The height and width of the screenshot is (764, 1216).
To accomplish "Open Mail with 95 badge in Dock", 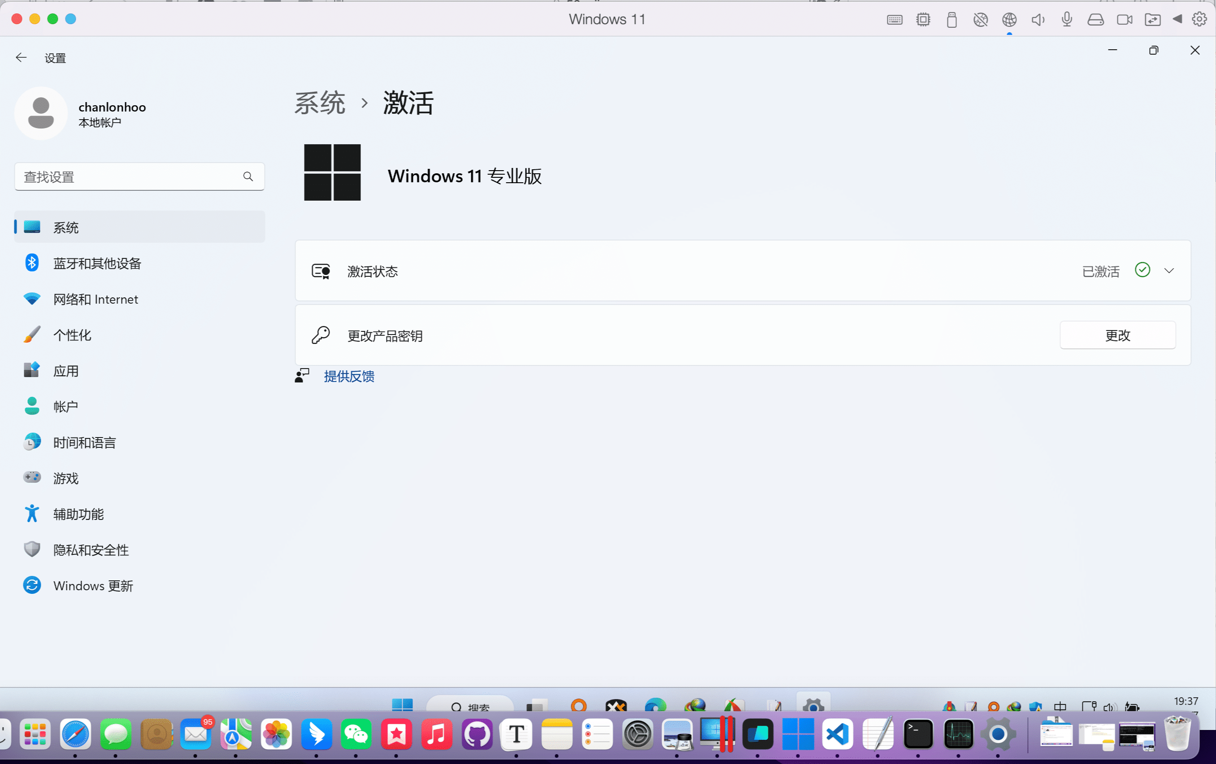I will tap(196, 734).
